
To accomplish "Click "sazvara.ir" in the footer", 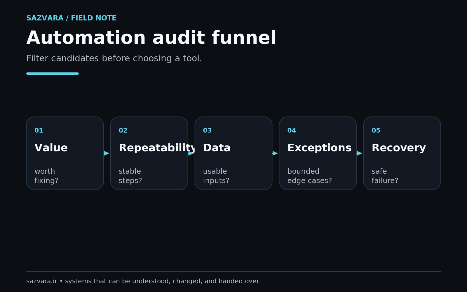I will tap(42, 281).
